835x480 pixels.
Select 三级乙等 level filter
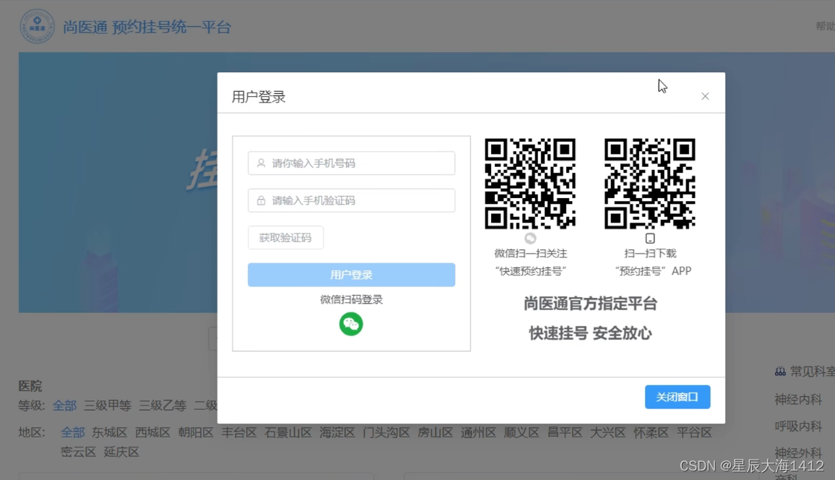click(x=163, y=406)
